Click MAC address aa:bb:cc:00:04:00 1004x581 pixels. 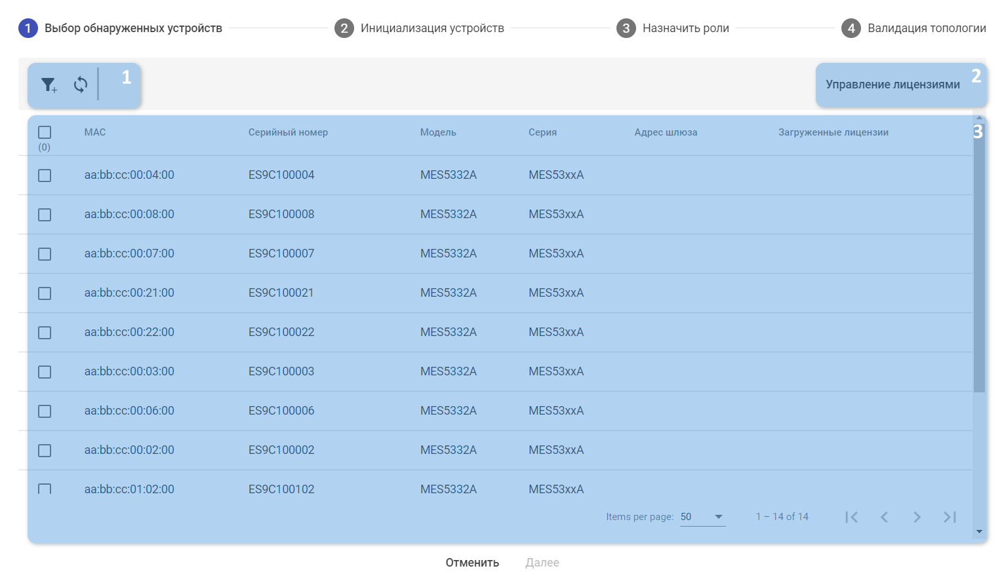129,175
